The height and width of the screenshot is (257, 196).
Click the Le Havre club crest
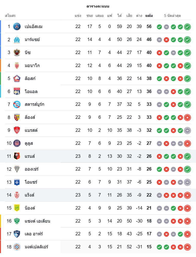coord(17,234)
